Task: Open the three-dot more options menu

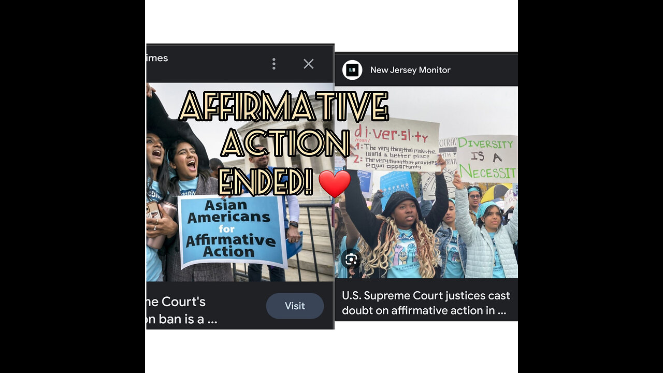Action: [273, 64]
